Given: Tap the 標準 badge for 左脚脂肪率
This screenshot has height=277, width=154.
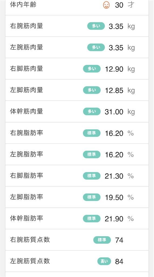Looking at the screenshot, I should [92, 197].
